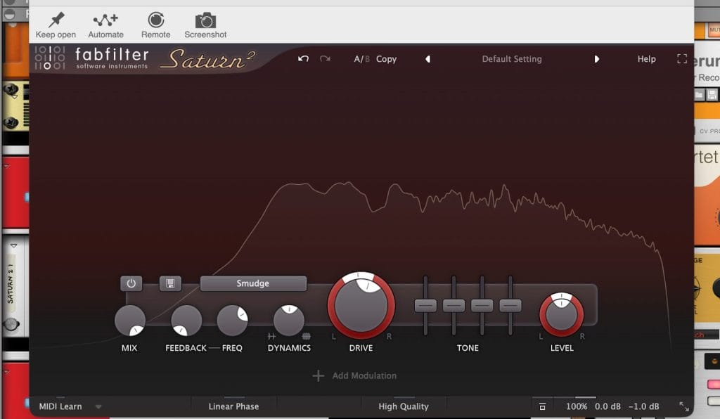
Task: Open the Remote control option
Action: click(x=155, y=20)
